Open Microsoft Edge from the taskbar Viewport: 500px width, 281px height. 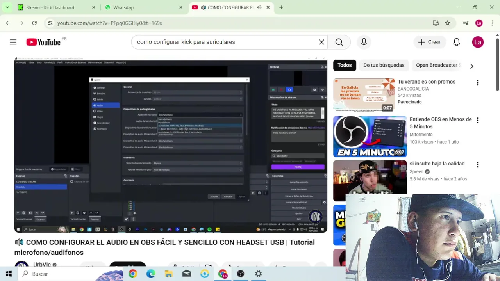pos(151,274)
